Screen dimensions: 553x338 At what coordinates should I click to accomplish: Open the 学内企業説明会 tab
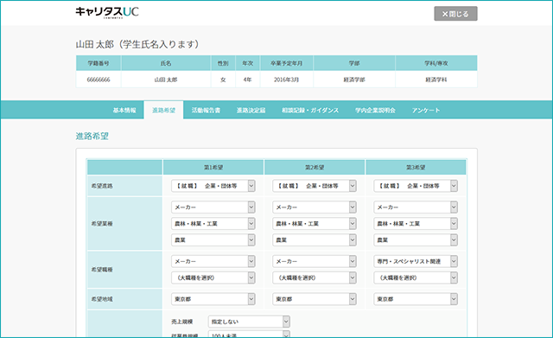pos(375,110)
